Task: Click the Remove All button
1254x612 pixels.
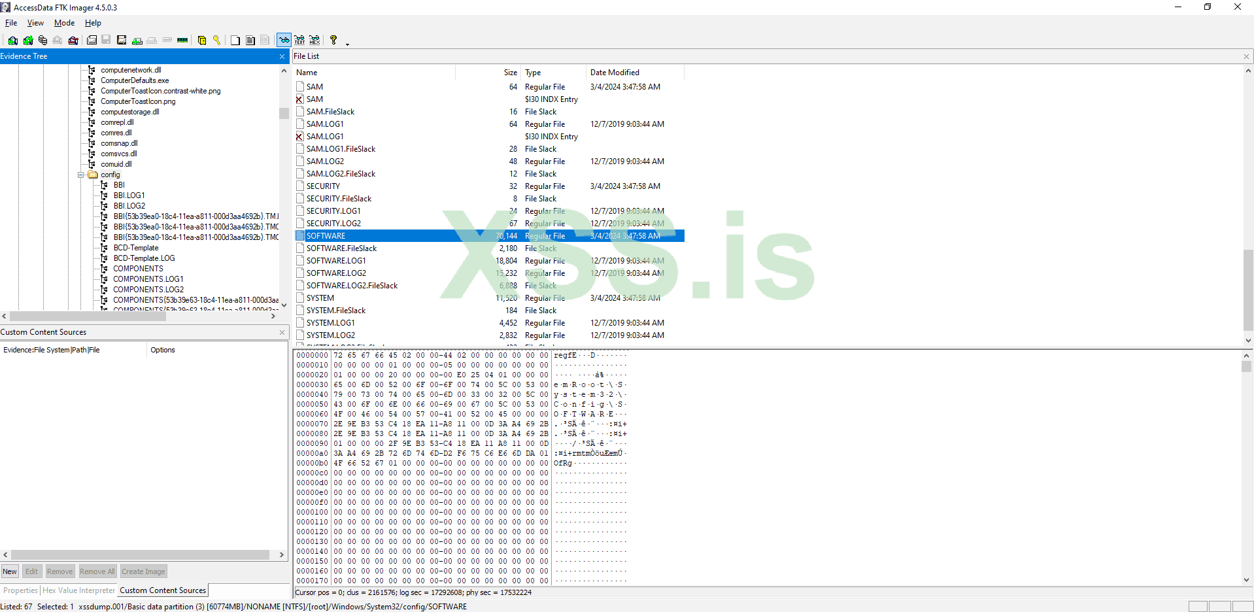Action: 97,571
